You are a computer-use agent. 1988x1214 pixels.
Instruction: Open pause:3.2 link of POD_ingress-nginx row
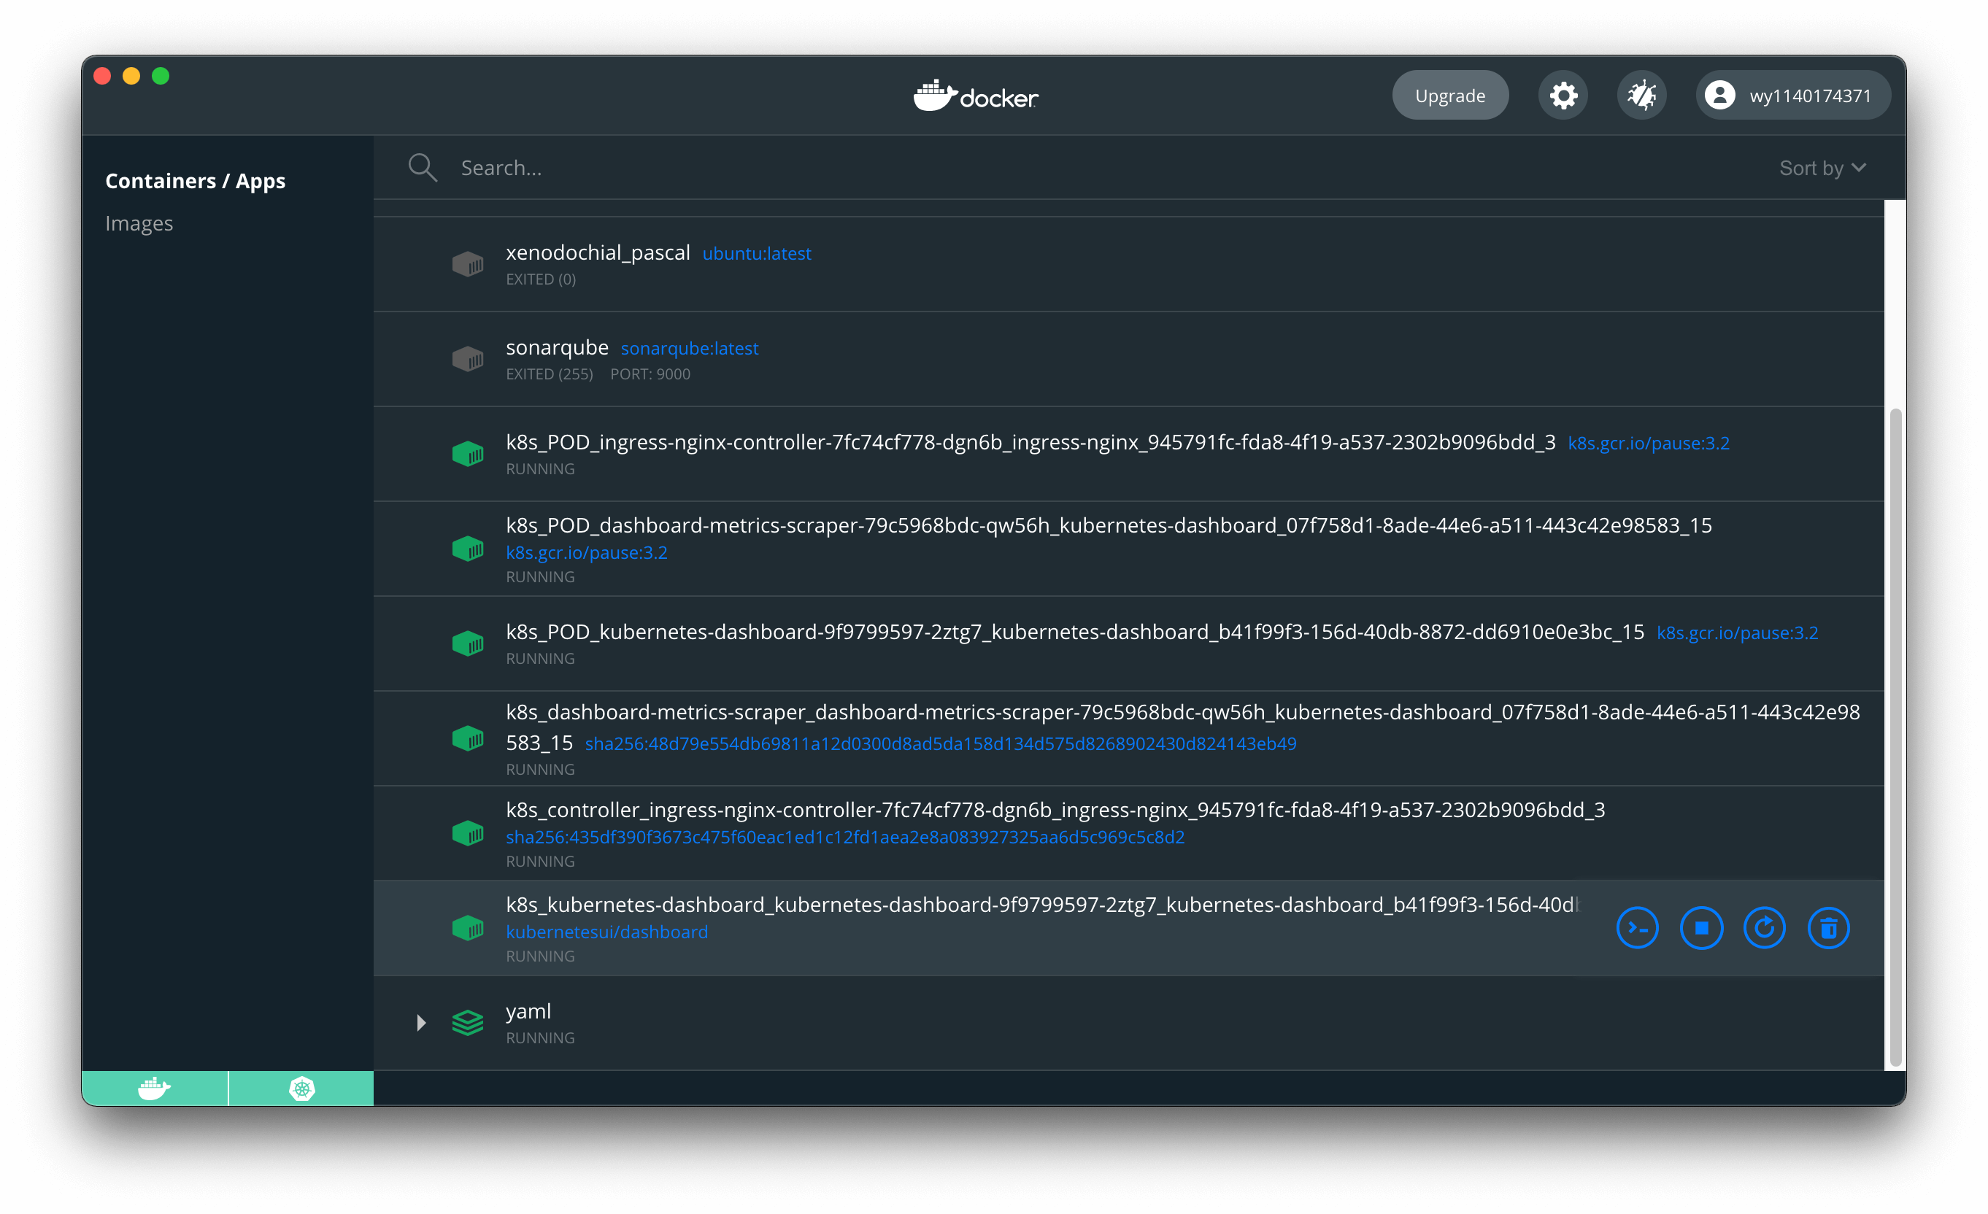1649,443
